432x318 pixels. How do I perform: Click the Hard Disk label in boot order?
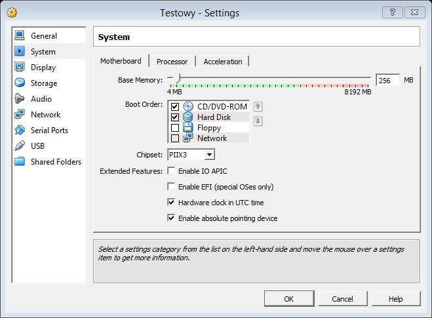pyautogui.click(x=214, y=117)
